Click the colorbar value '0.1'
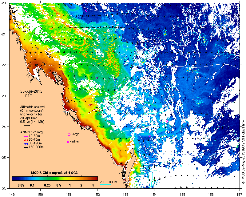Screen dimensions: 246x197 [32, 185]
